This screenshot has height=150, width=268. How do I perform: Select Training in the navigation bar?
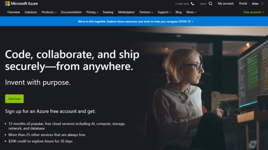point(108,12)
